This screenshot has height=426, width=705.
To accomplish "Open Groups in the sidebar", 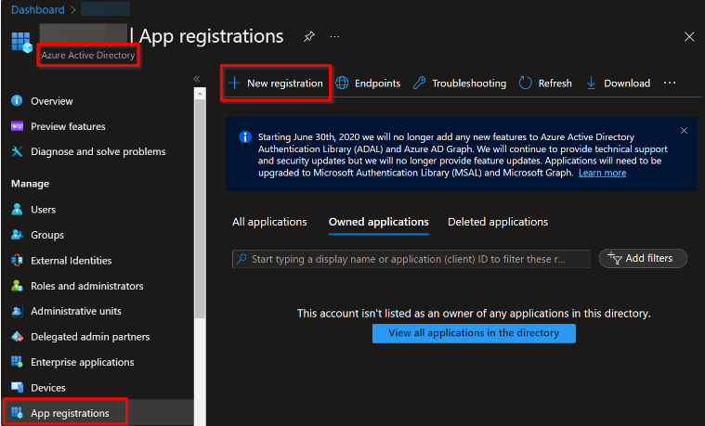I will 47,235.
